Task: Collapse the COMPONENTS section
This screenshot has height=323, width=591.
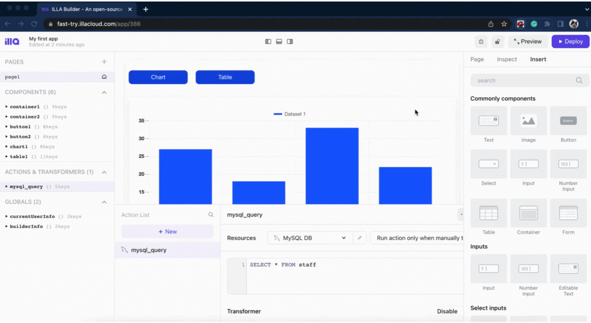Action: coord(104,92)
